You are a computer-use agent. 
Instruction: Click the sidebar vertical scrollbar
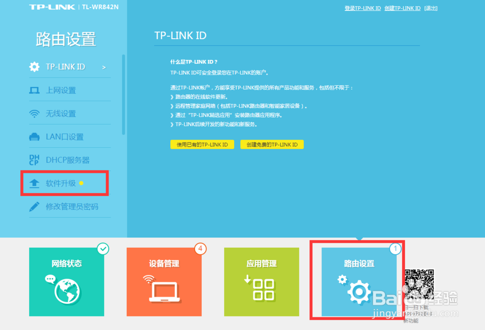(123, 94)
